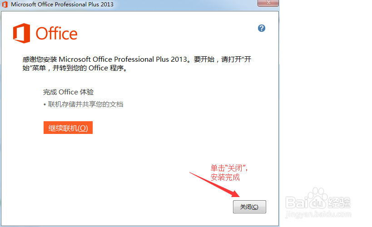Click the 关闭(C) button
The image size is (372, 227).
249,207
